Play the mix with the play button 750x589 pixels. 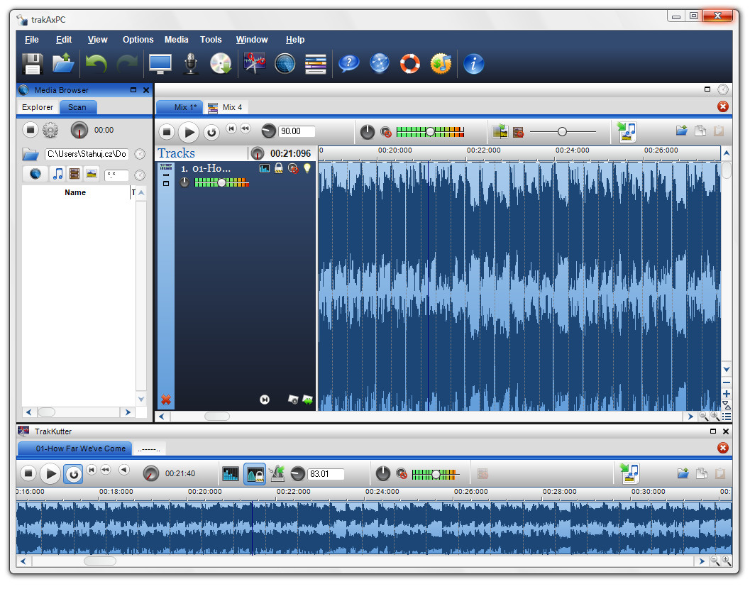[x=189, y=132]
